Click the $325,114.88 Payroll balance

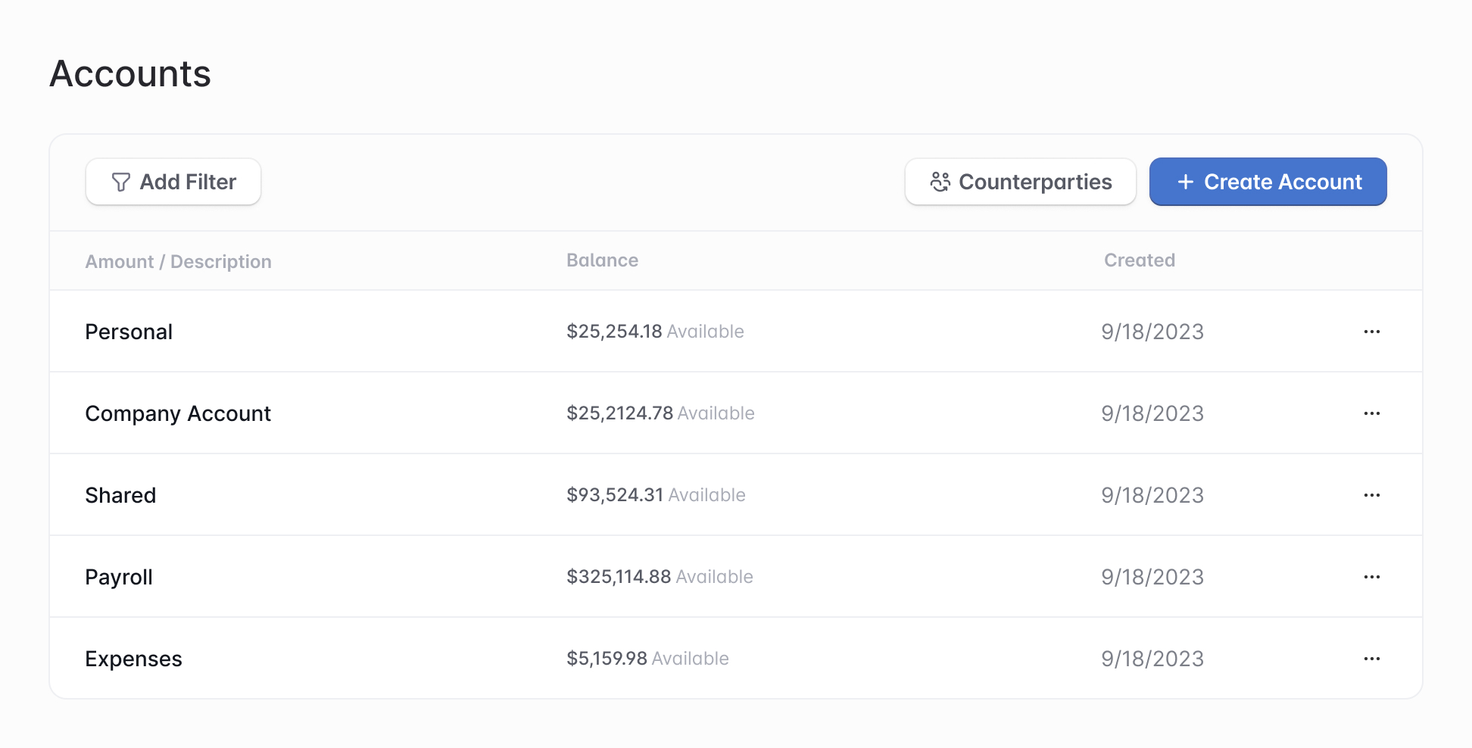click(x=619, y=577)
